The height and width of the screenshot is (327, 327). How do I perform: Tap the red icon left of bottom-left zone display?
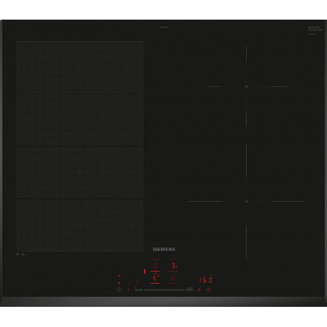coord(137,282)
